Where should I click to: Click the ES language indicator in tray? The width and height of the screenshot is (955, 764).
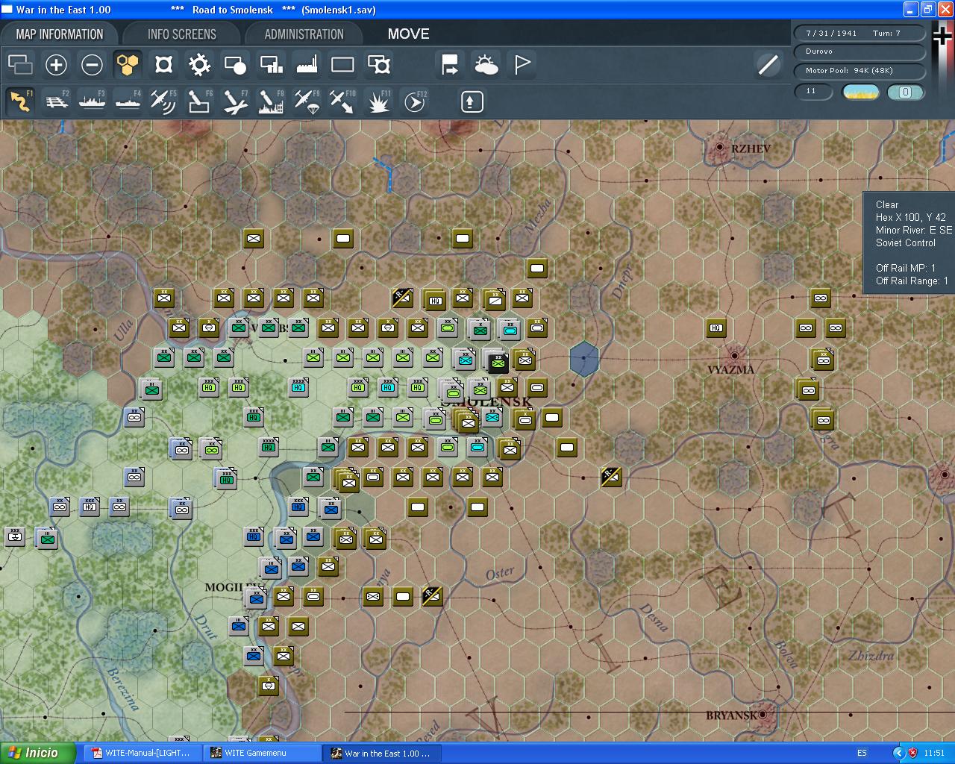862,753
